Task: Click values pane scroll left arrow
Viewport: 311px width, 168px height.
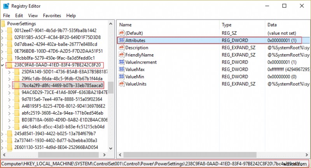Action: [120, 155]
